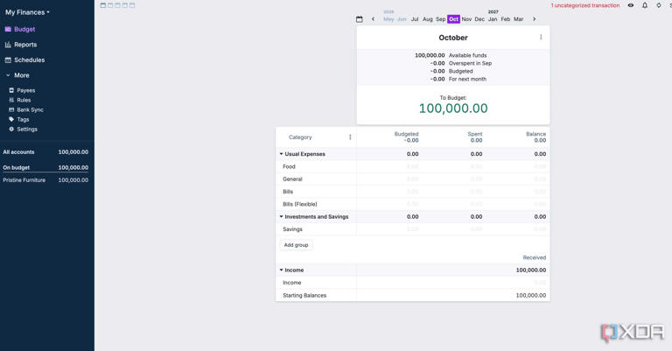The width and height of the screenshot is (672, 351).
Task: Click the Reports chart icon
Action: click(x=8, y=45)
